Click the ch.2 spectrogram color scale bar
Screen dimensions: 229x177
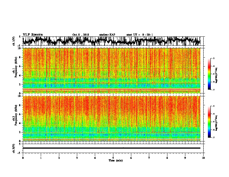click(209, 122)
